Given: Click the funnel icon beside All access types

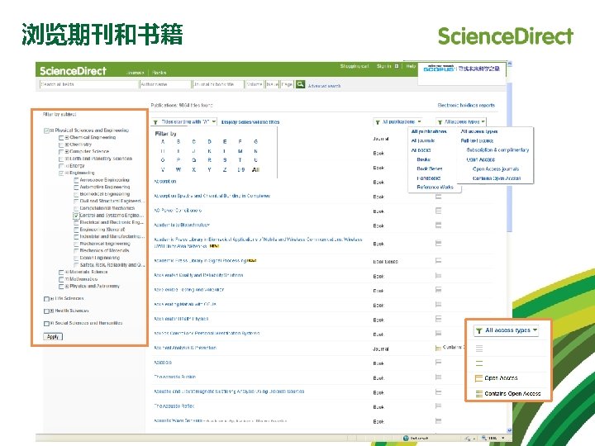Looking at the screenshot, I should (440, 122).
